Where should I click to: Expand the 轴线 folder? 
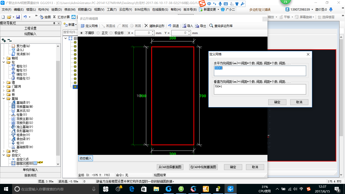coord(4,58)
